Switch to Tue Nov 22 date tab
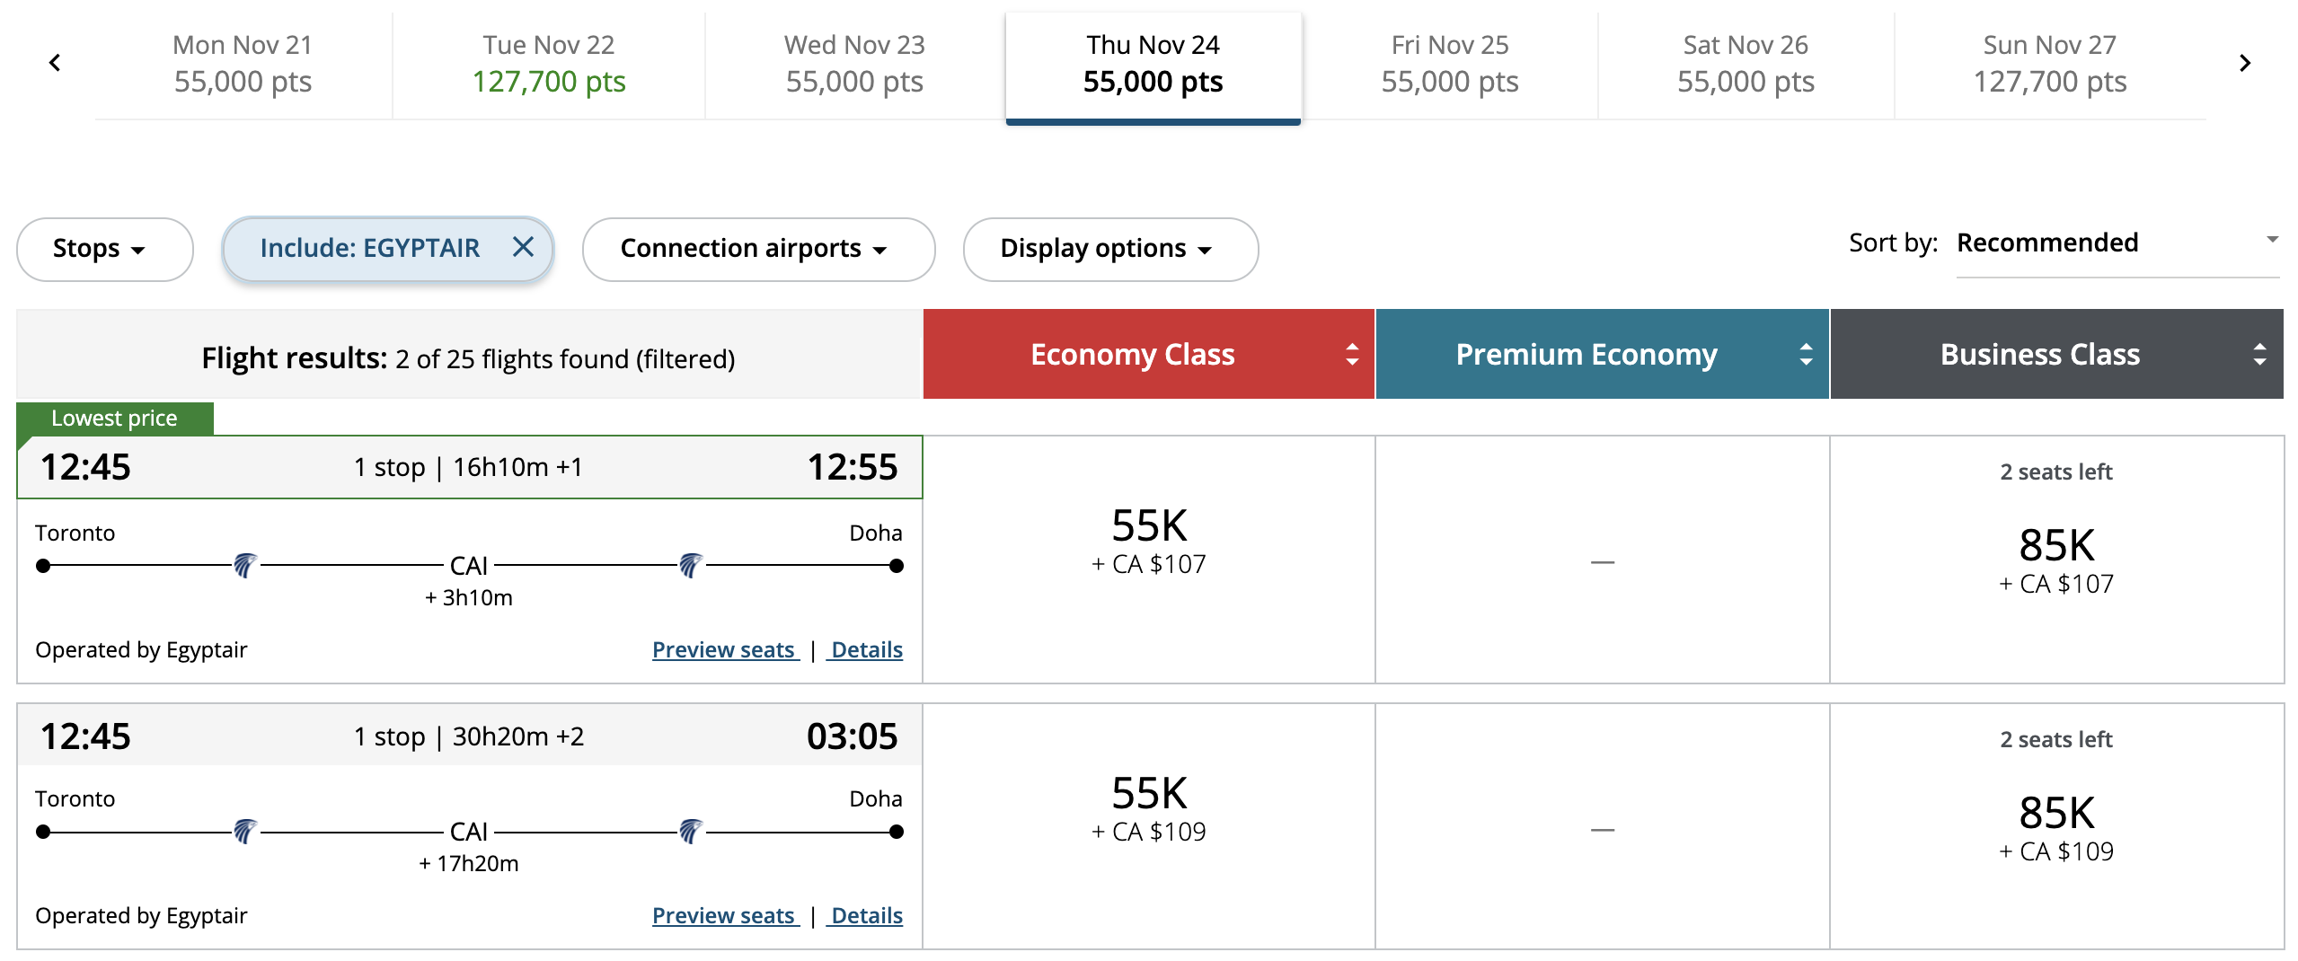 [x=548, y=64]
